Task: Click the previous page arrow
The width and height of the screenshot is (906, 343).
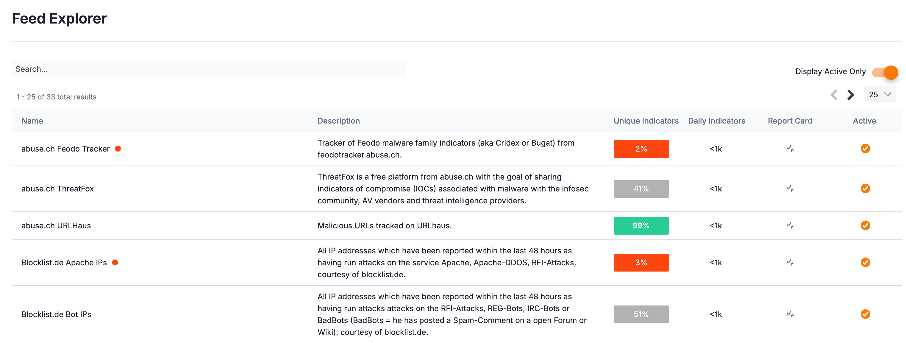Action: coord(834,95)
